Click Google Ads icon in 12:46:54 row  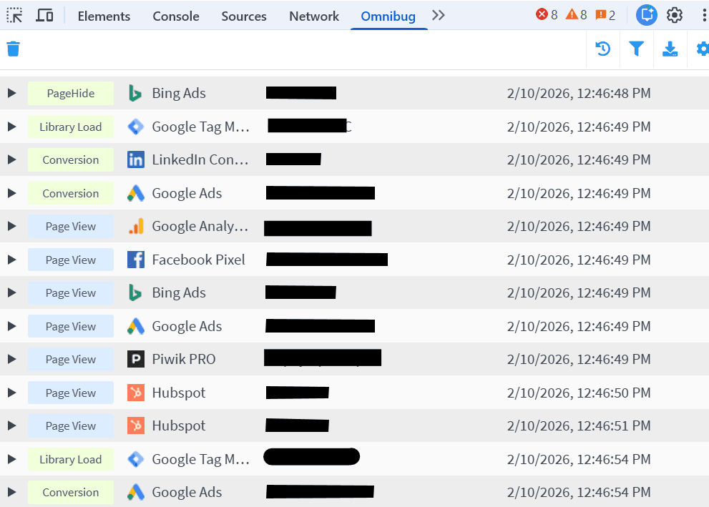(x=136, y=492)
